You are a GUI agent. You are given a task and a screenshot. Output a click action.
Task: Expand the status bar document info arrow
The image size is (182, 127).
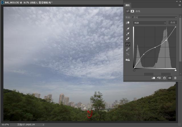point(43,124)
